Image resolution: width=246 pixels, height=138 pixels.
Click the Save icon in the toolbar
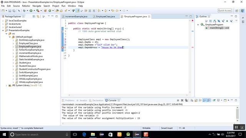[10, 11]
